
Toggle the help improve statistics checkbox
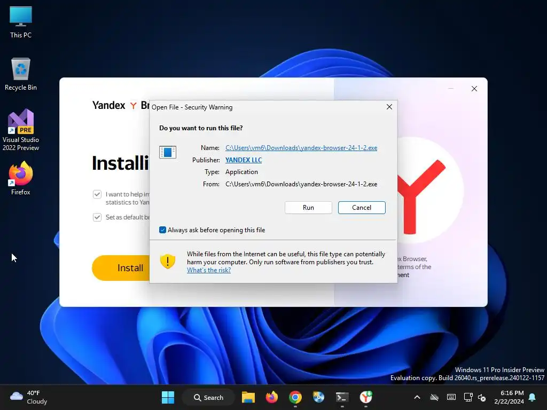[97, 194]
